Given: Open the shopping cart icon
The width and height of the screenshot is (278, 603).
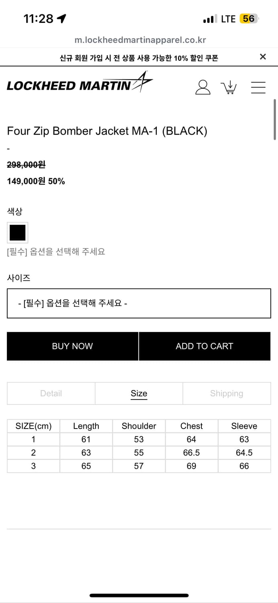Looking at the screenshot, I should coord(229,87).
